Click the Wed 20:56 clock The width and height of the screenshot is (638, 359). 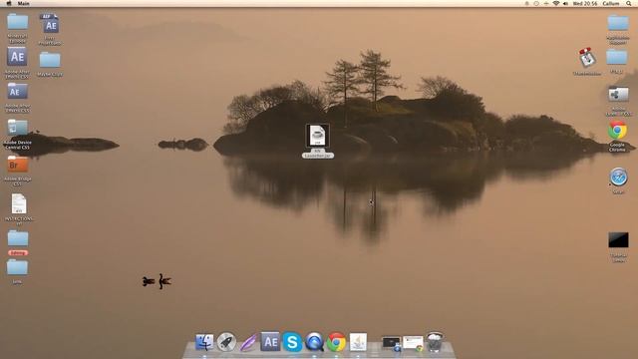(585, 3)
